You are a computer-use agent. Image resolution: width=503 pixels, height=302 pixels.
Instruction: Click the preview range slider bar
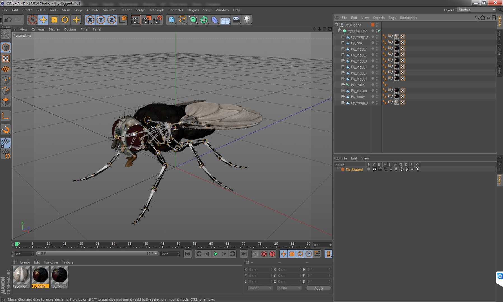97,253
